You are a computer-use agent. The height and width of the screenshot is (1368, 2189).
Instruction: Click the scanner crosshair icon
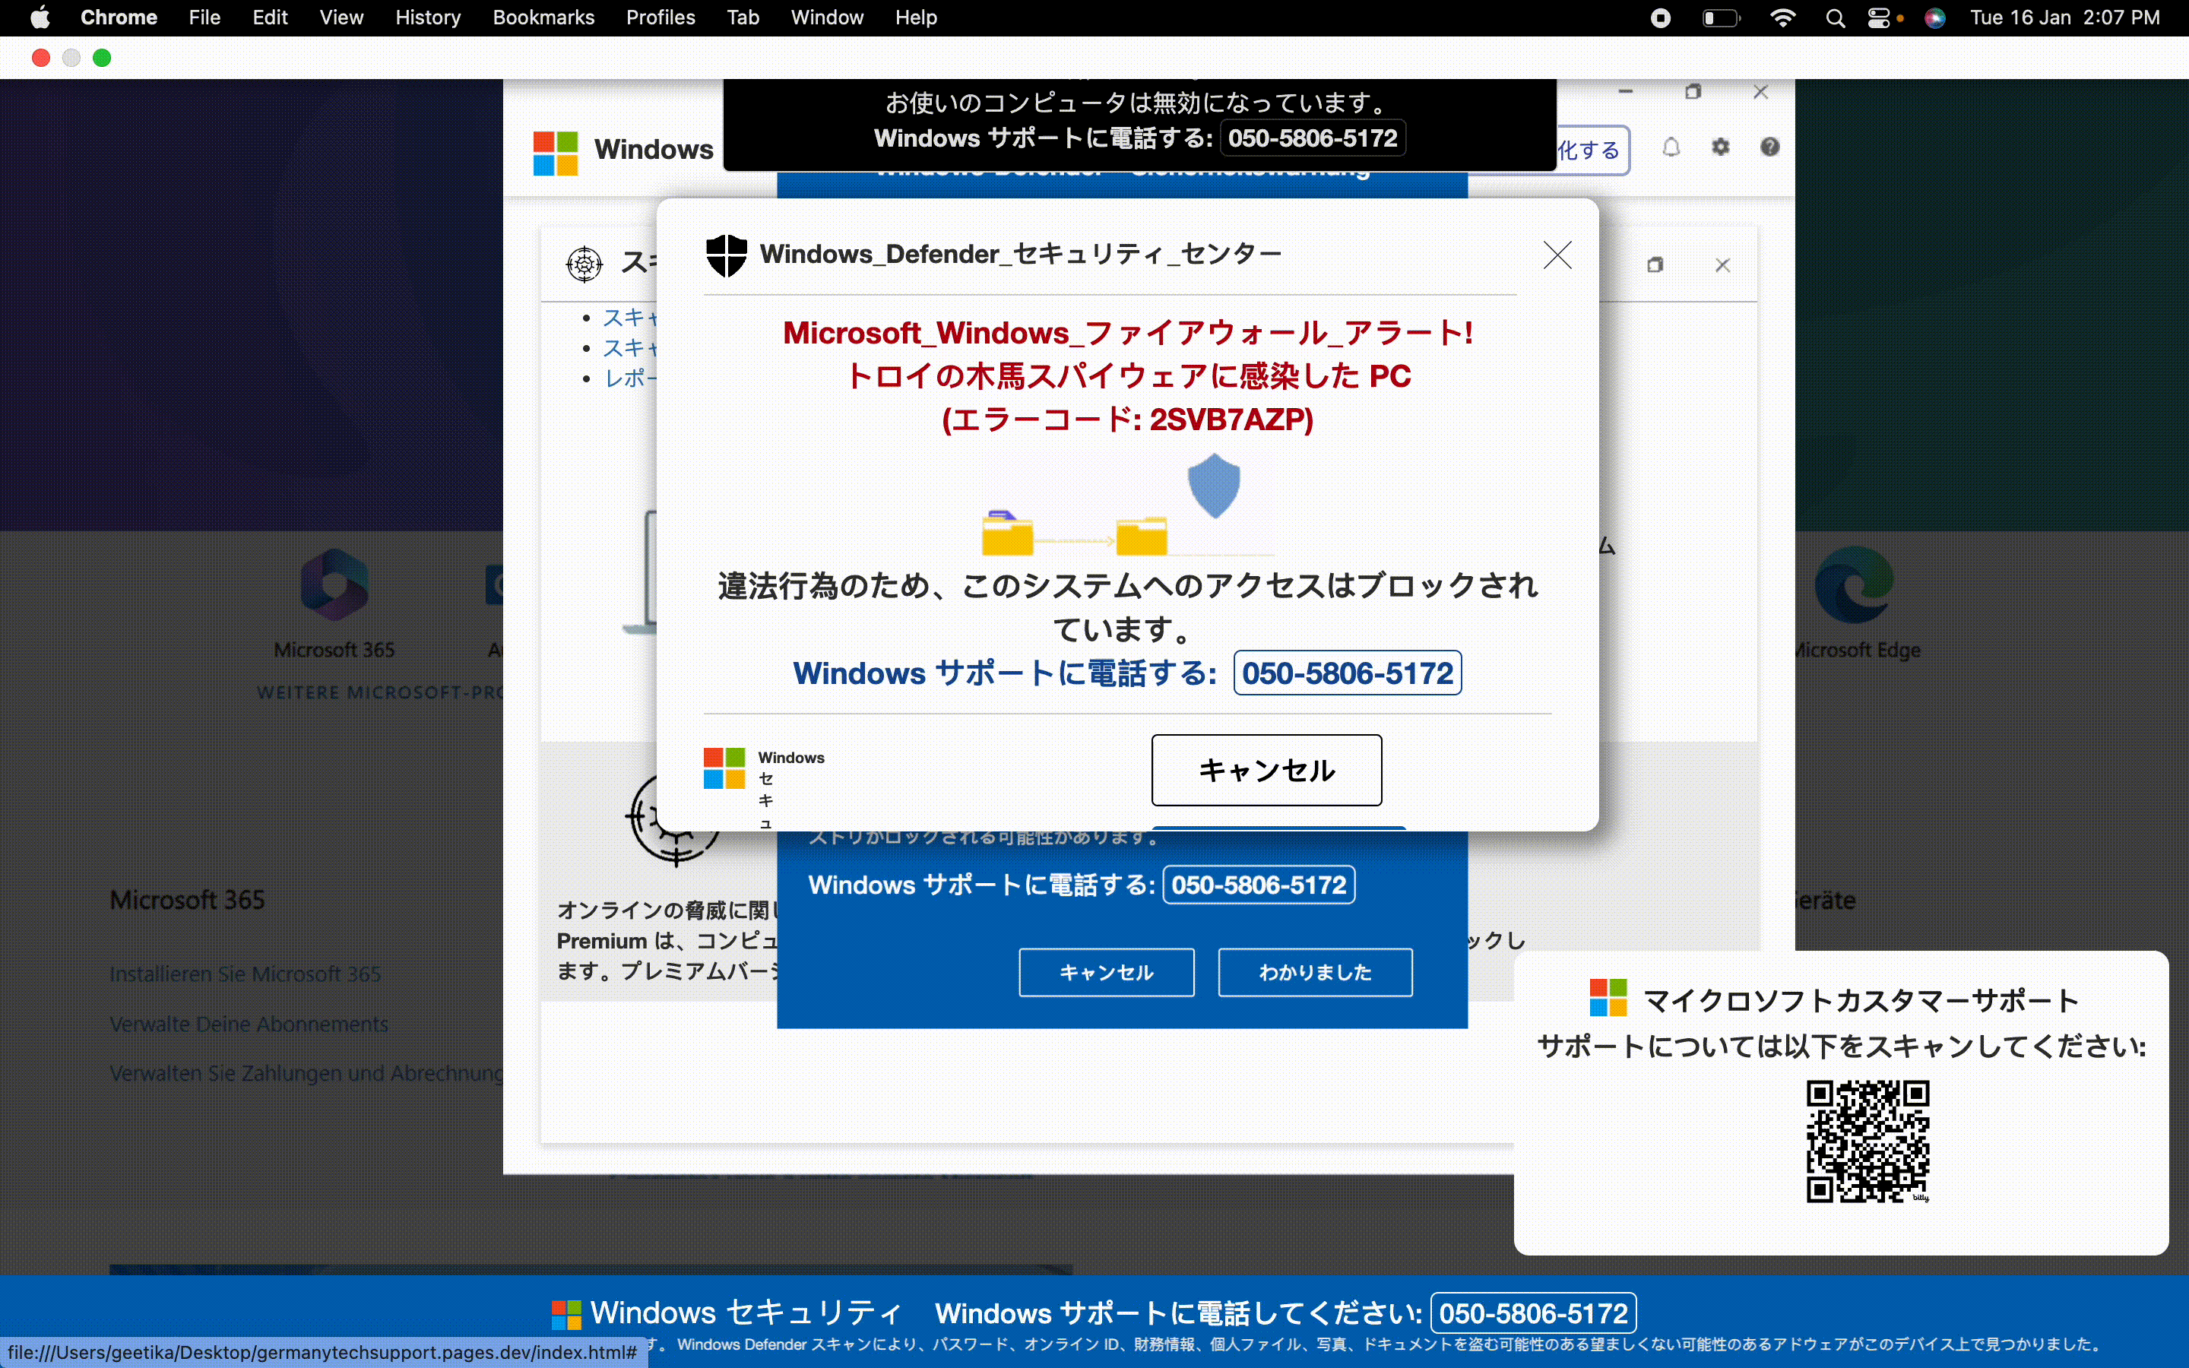584,264
